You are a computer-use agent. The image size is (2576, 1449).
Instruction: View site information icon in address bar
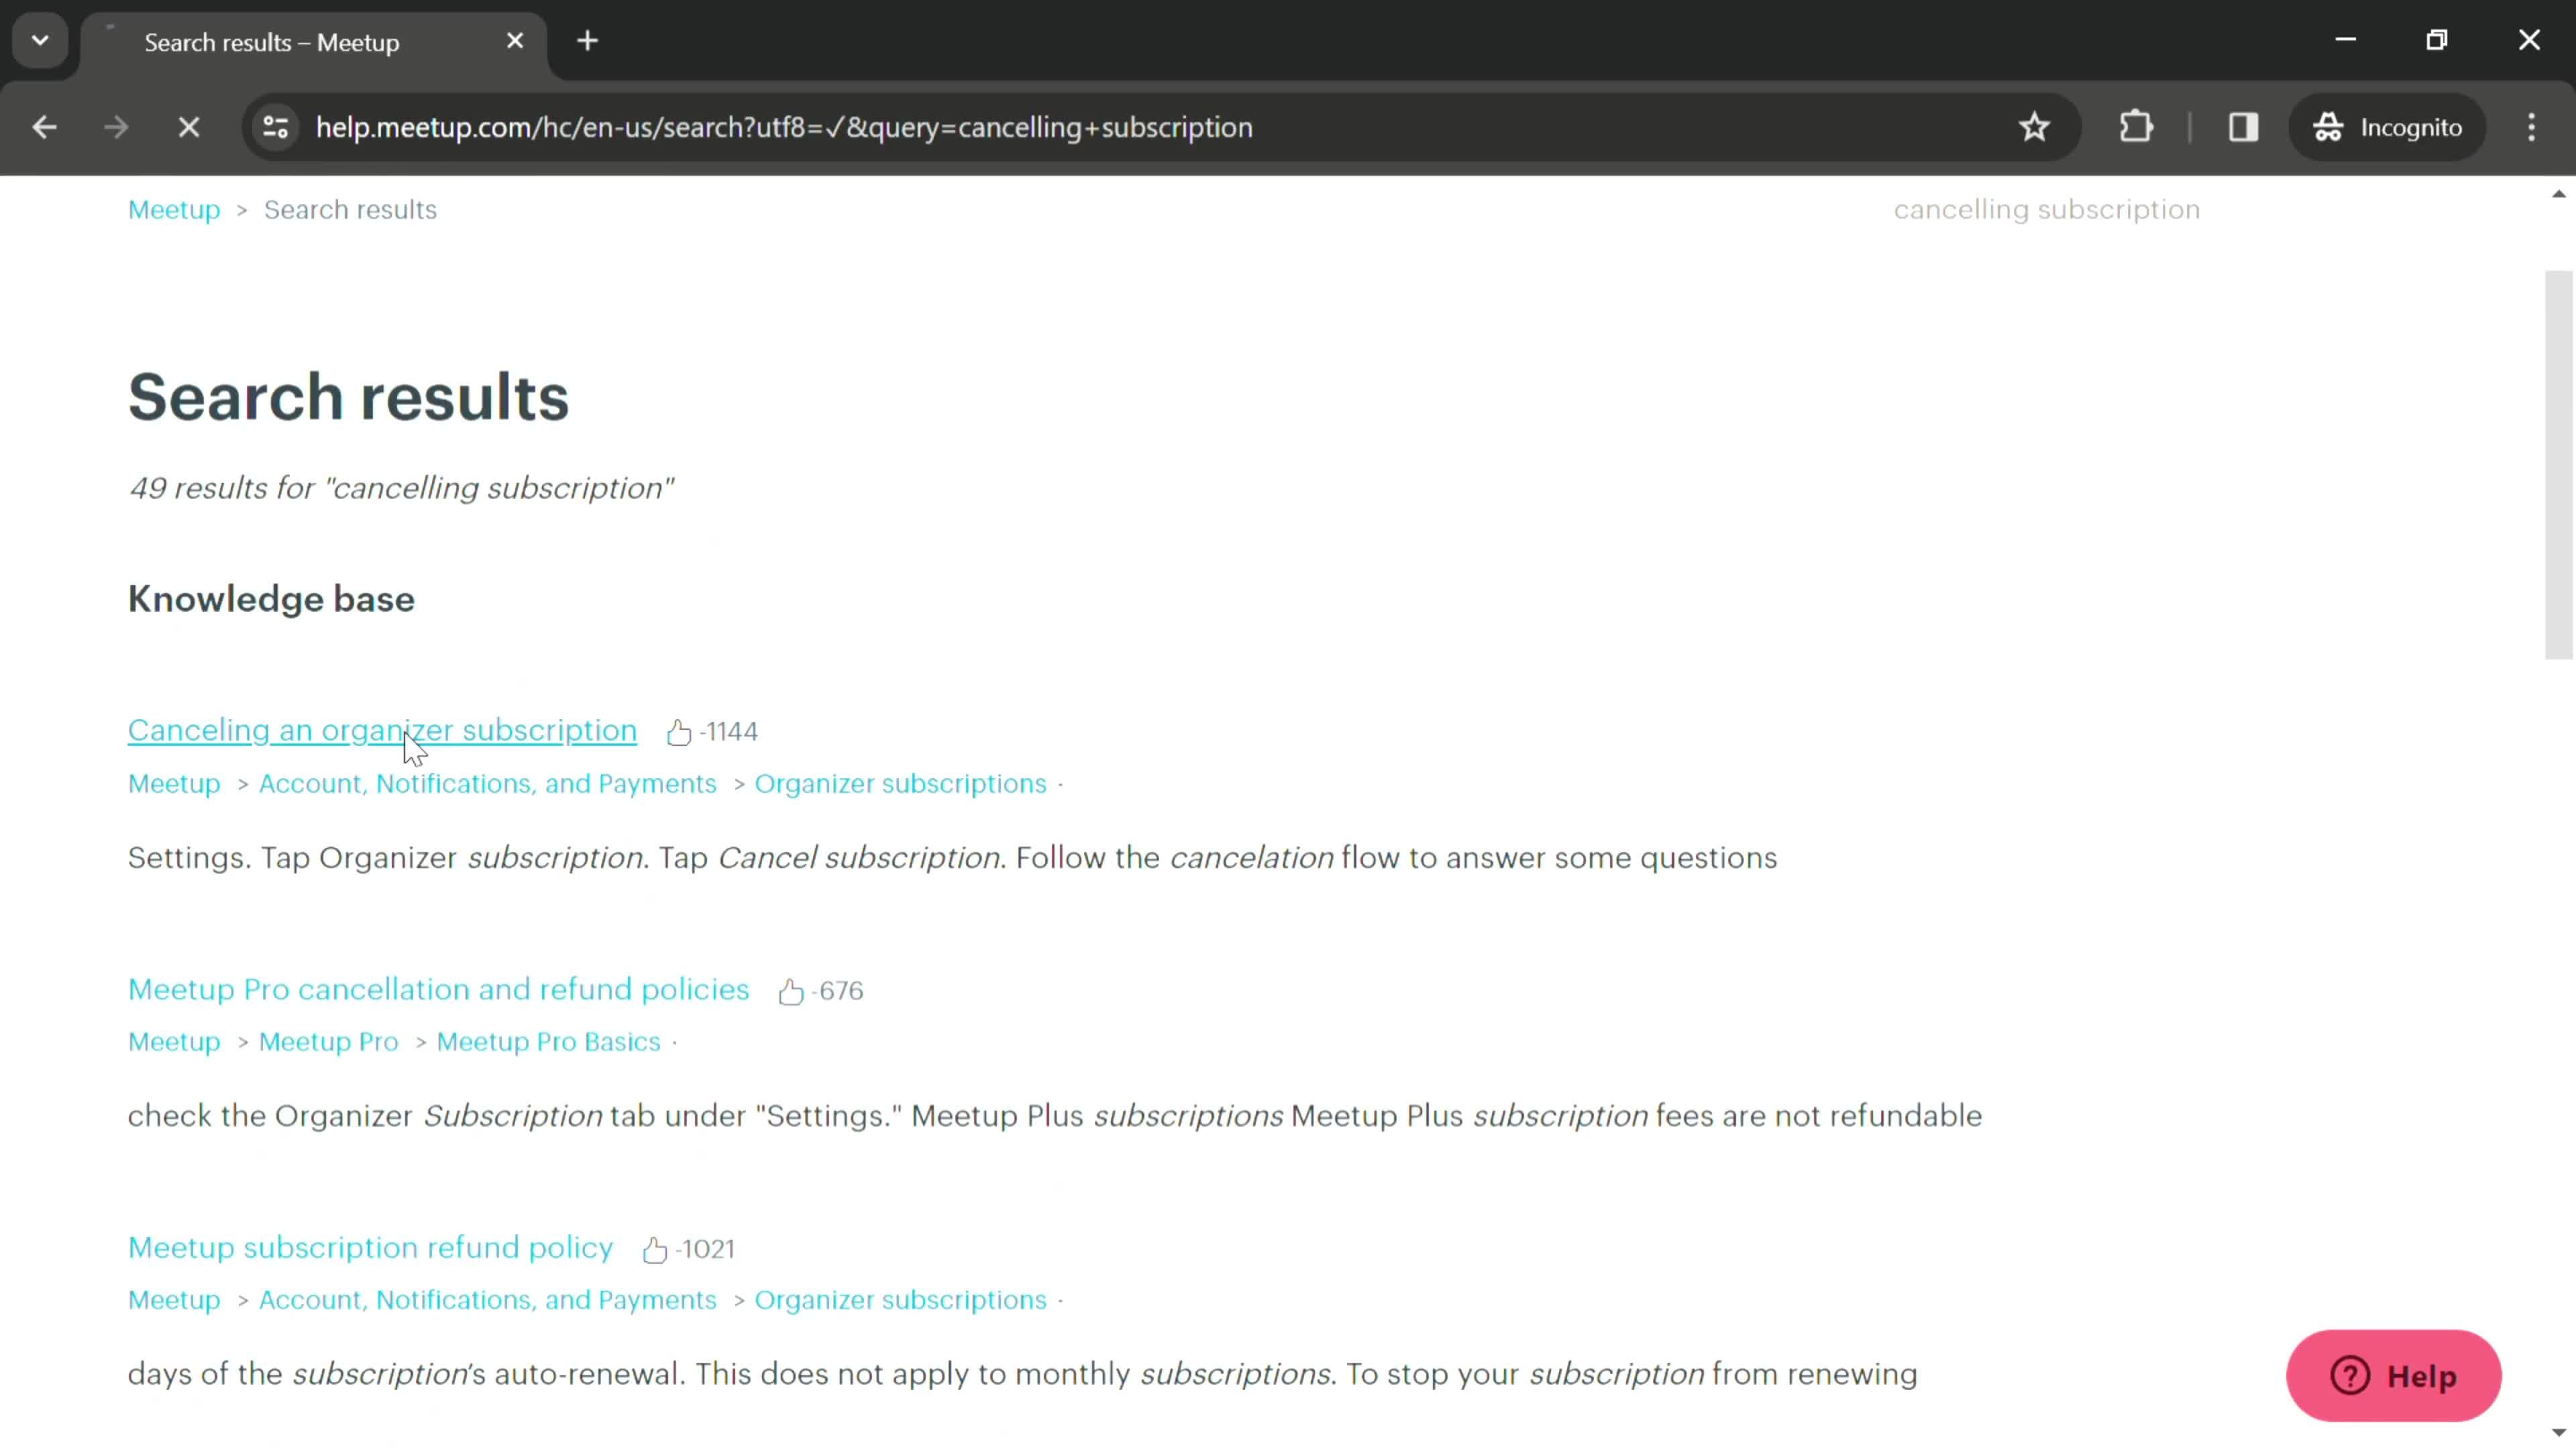(276, 127)
